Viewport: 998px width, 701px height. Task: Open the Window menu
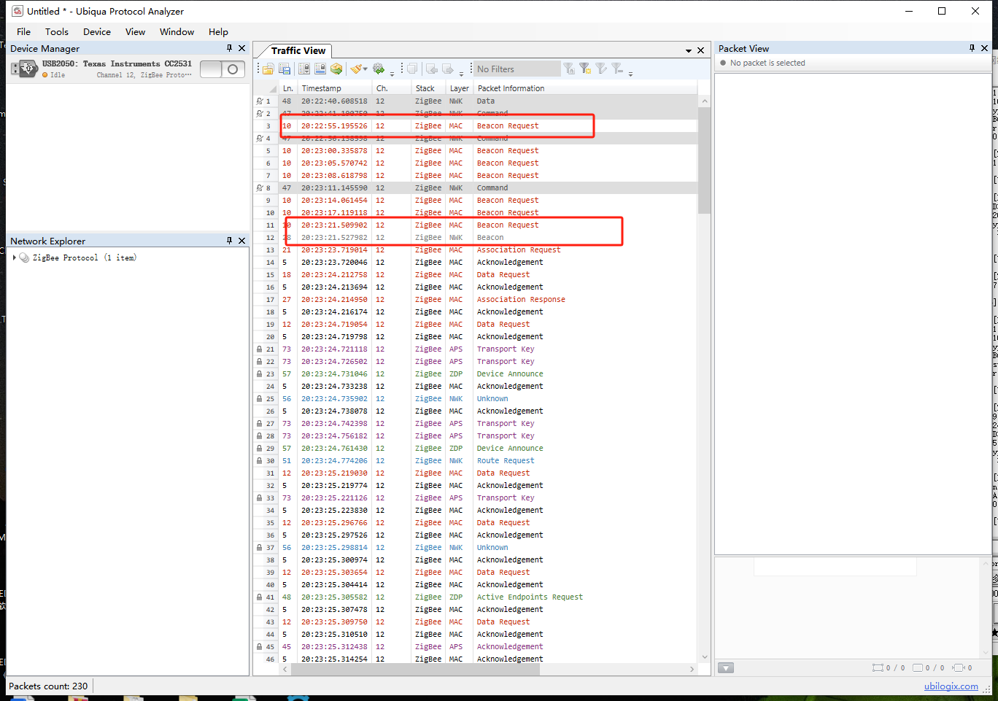click(x=177, y=31)
